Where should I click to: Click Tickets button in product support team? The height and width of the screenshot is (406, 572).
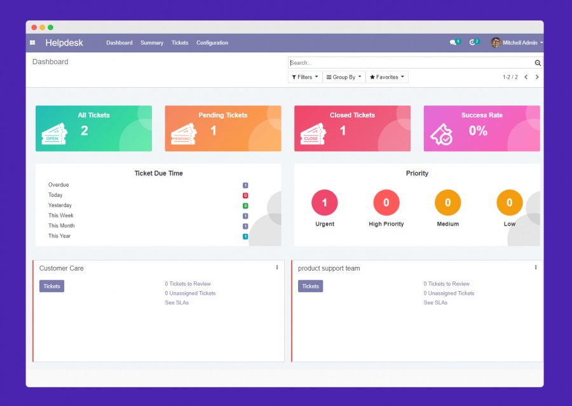coord(310,286)
